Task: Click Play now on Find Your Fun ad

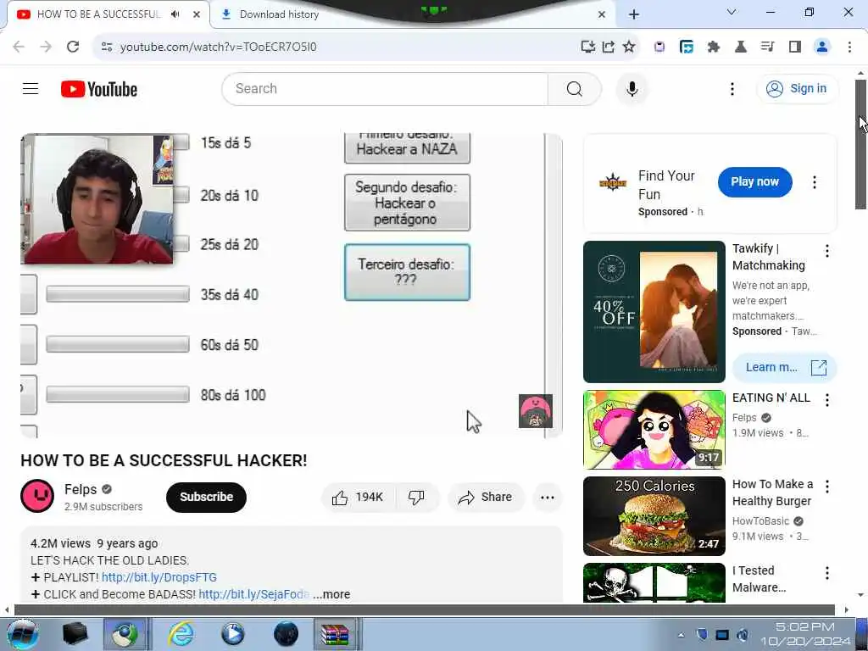Action: [x=754, y=181]
